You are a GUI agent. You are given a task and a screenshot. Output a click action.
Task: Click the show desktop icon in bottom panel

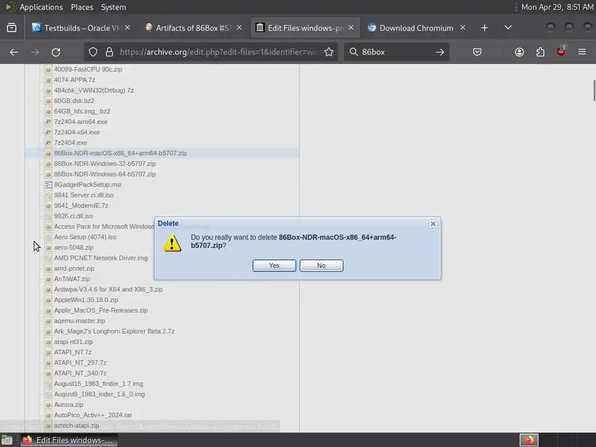7,440
